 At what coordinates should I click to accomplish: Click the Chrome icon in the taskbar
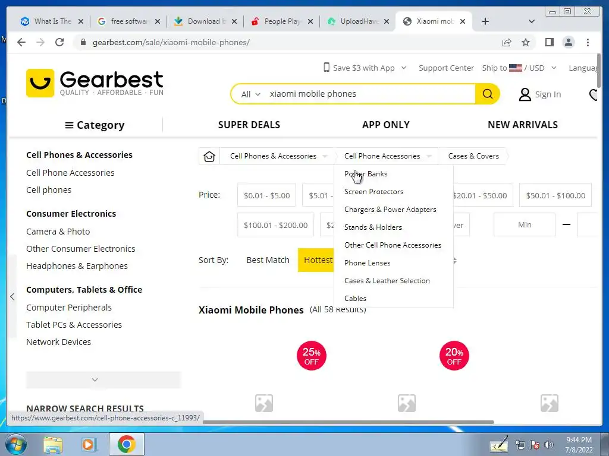point(126,444)
